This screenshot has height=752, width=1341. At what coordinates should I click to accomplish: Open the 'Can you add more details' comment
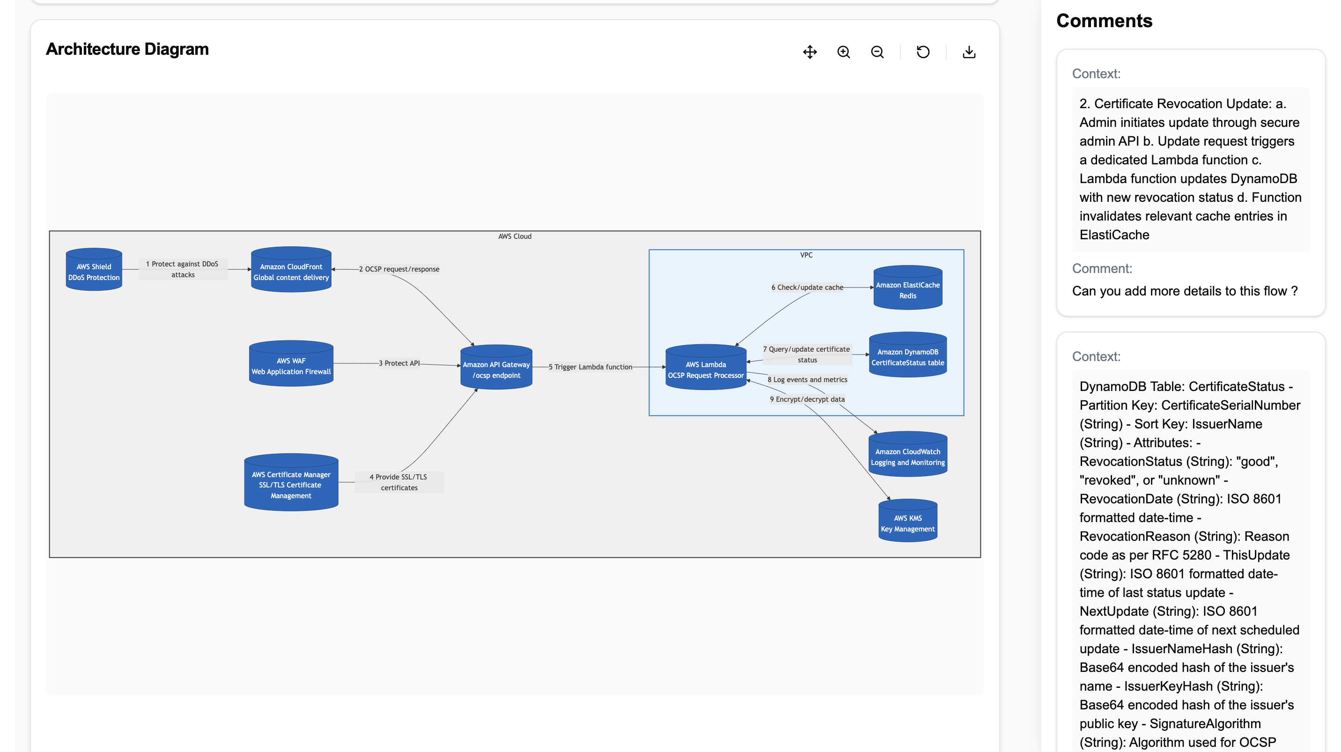pos(1184,291)
